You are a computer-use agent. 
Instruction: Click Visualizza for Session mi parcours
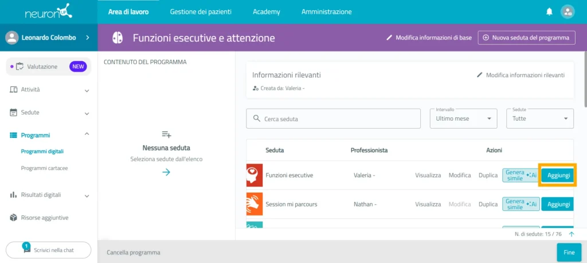coord(428,204)
